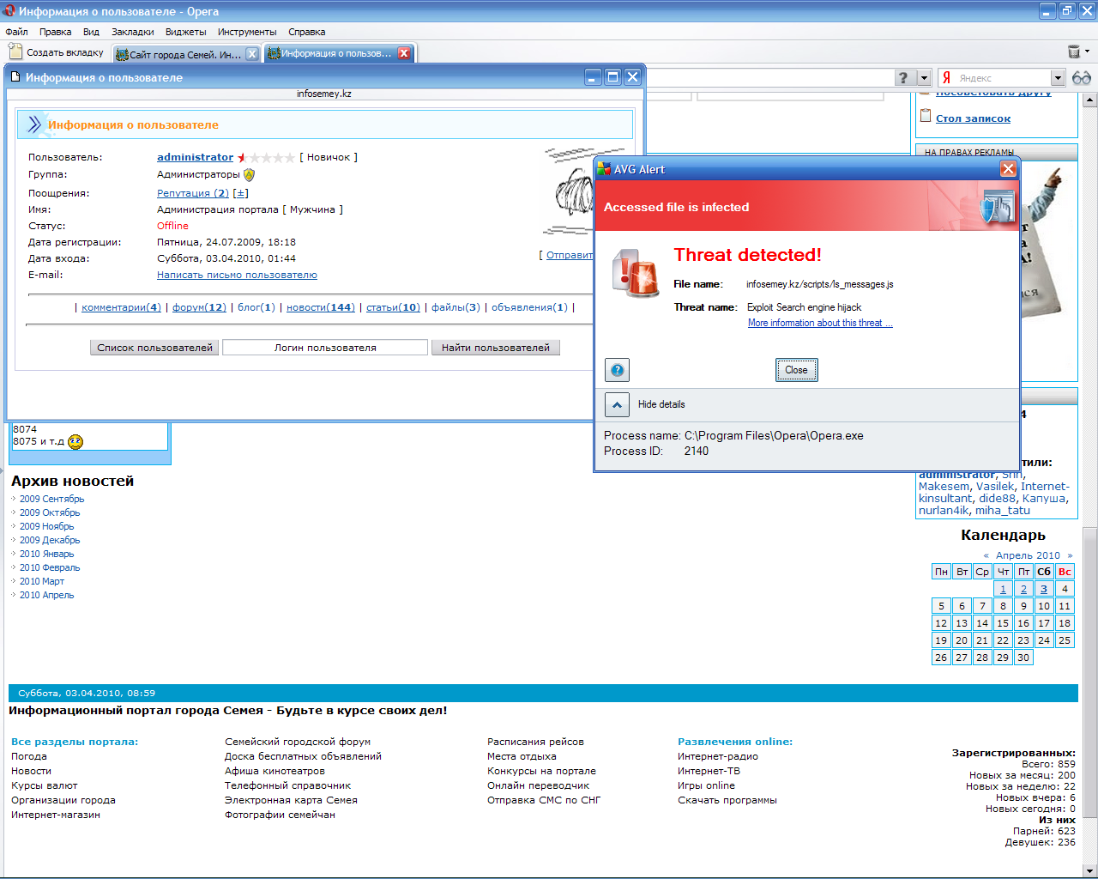Open 'More information about this threat' link

click(819, 323)
